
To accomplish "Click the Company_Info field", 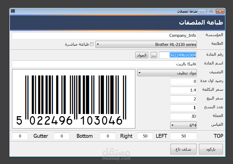I will (104, 36).
